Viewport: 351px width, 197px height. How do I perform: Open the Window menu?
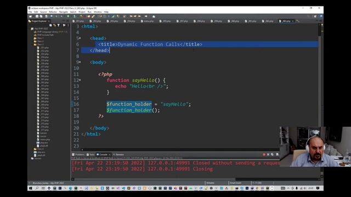98,12
